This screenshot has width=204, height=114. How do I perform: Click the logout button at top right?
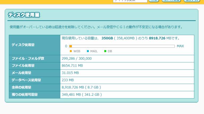tap(192, 1)
